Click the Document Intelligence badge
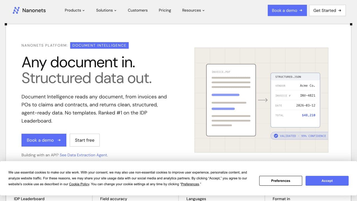The width and height of the screenshot is (357, 201). (99, 45)
